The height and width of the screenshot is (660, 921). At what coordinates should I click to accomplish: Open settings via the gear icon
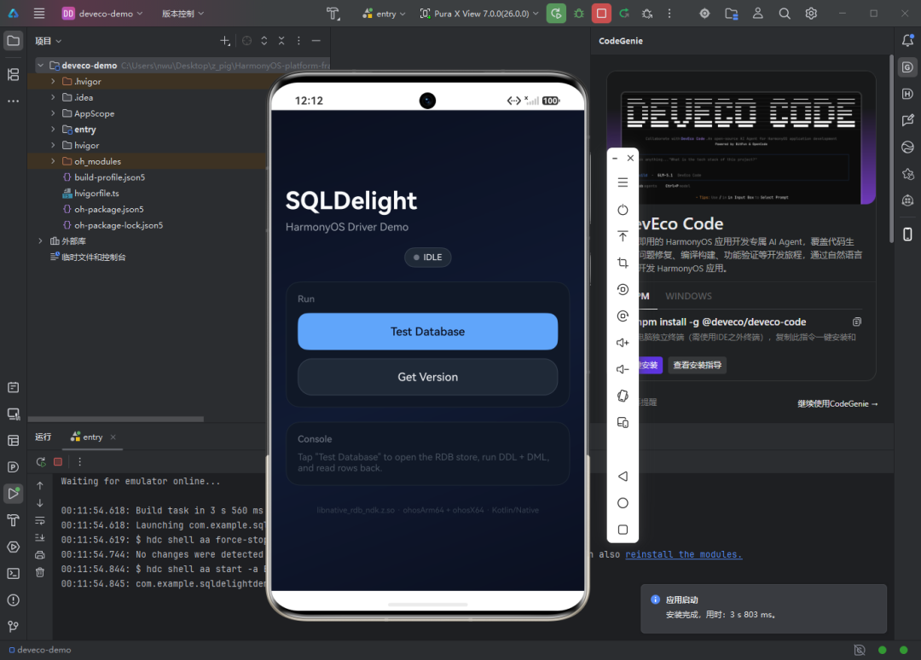point(811,14)
